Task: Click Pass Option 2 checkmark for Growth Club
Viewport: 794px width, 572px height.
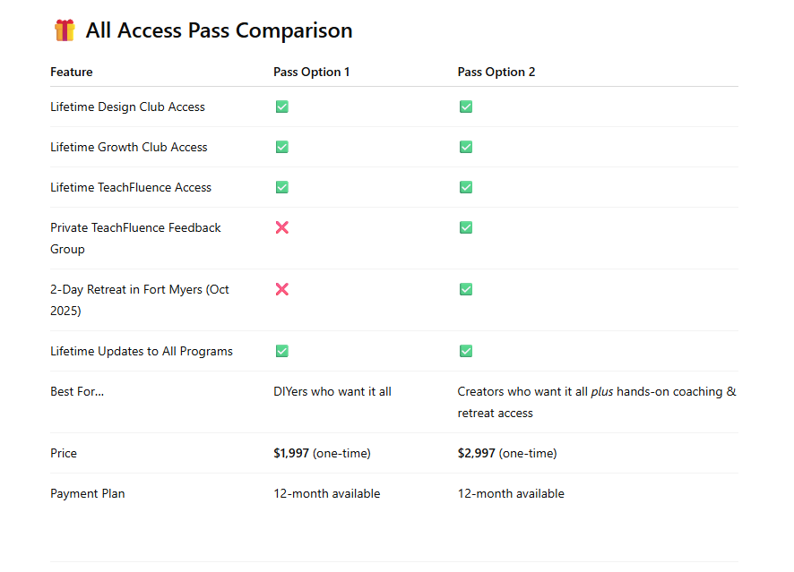Action: [x=466, y=147]
